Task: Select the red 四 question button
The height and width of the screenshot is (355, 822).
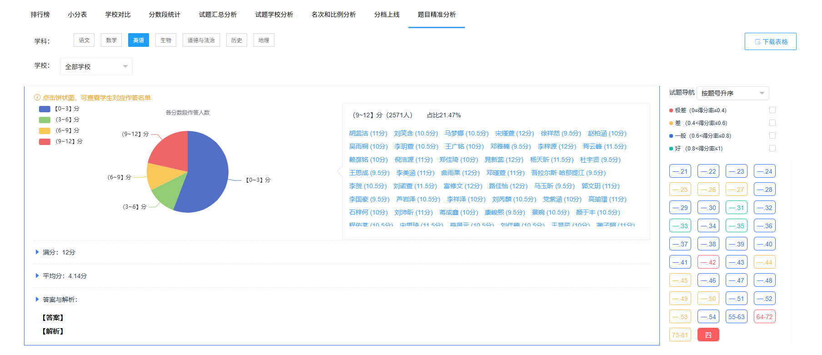Action: (708, 335)
